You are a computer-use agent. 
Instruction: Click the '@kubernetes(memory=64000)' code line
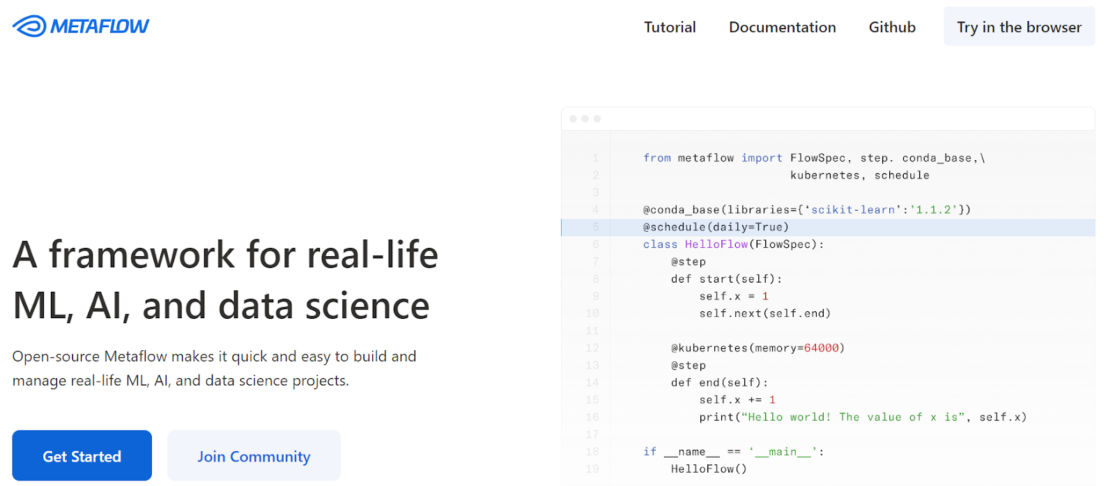tap(758, 348)
